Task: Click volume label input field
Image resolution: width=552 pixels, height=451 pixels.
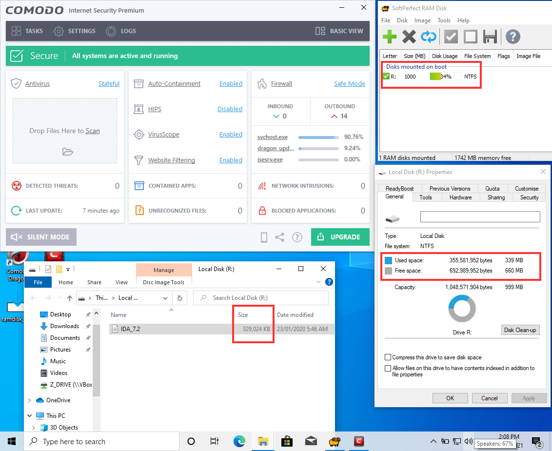Action: click(480, 217)
